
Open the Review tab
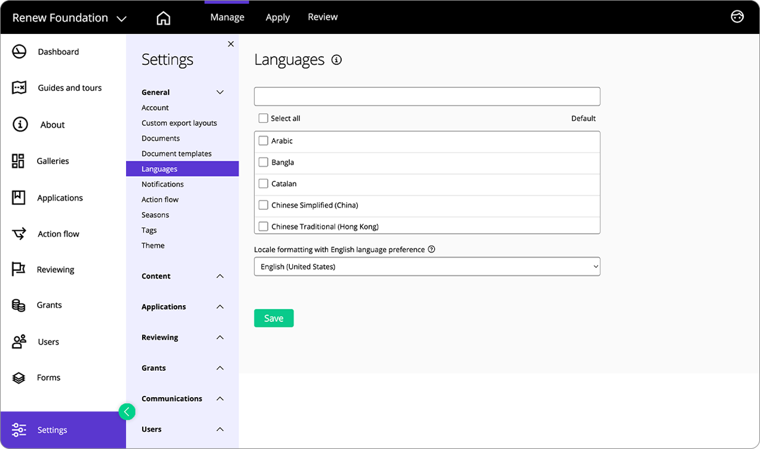point(323,17)
